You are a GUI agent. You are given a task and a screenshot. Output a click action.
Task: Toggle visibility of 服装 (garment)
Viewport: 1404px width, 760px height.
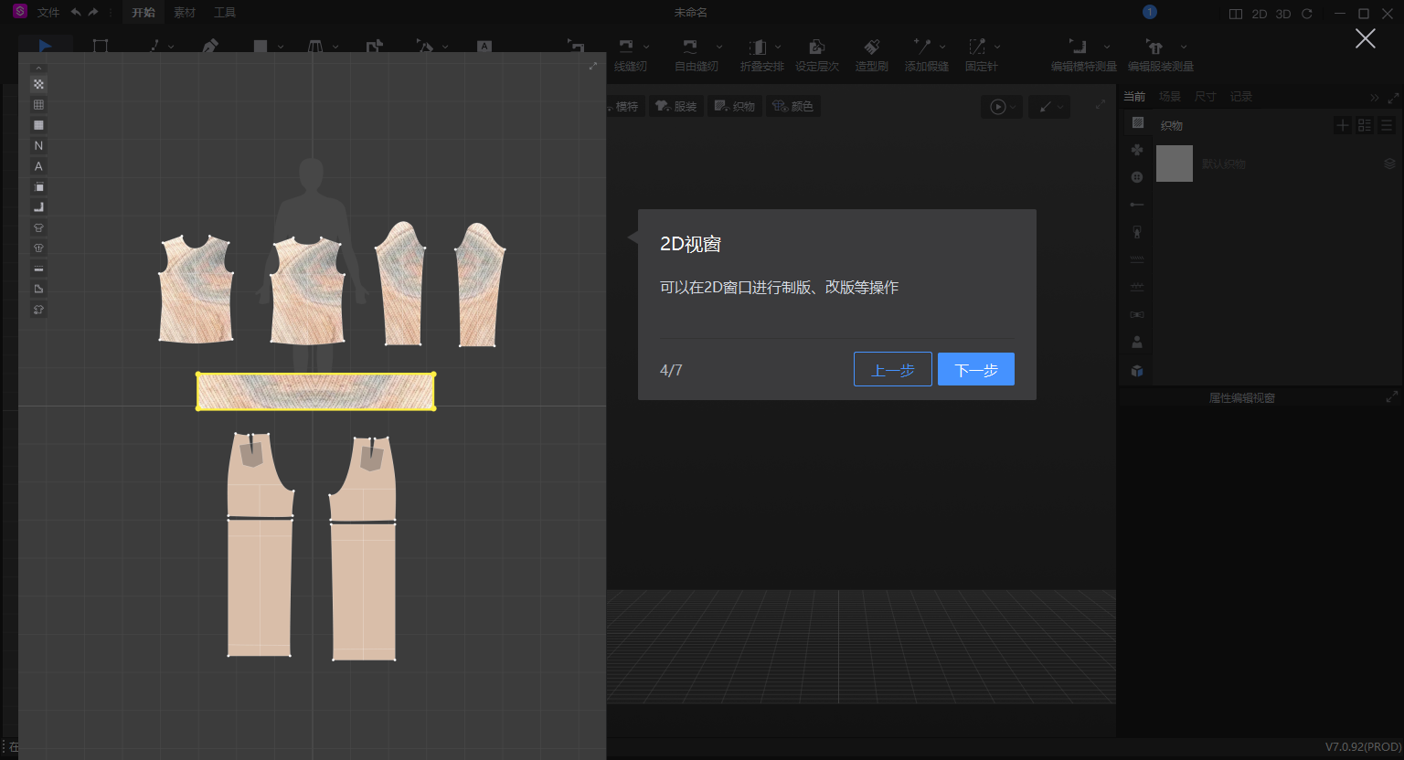click(x=676, y=106)
